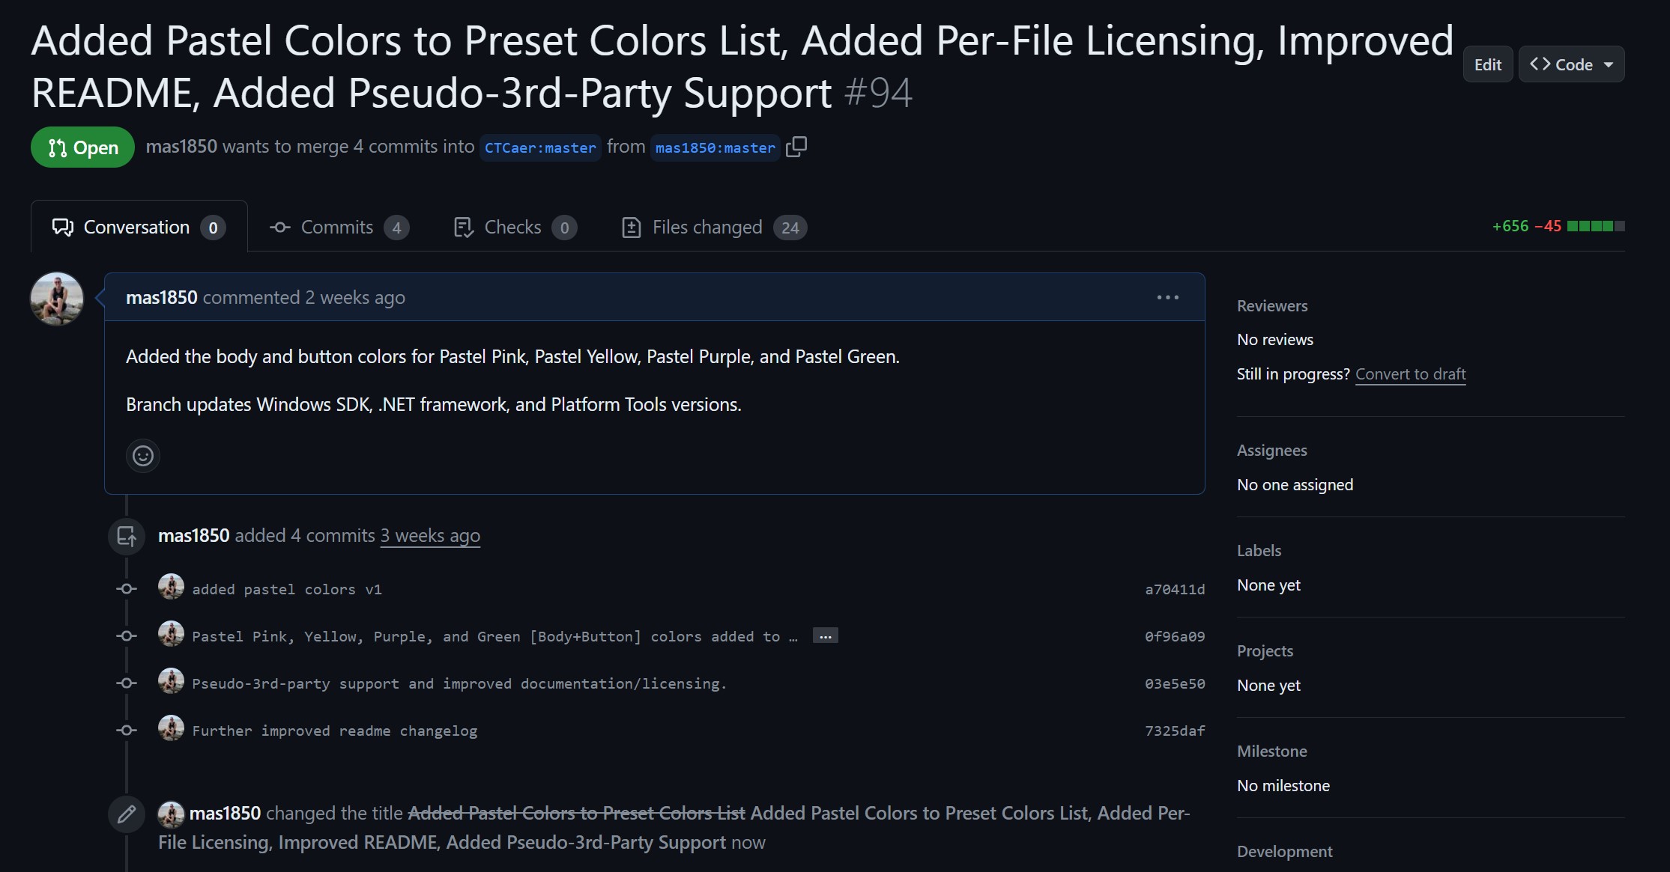This screenshot has height=872, width=1670.
Task: Click commit-node icon beside 'Further improved readme changelog'
Action: pos(127,731)
